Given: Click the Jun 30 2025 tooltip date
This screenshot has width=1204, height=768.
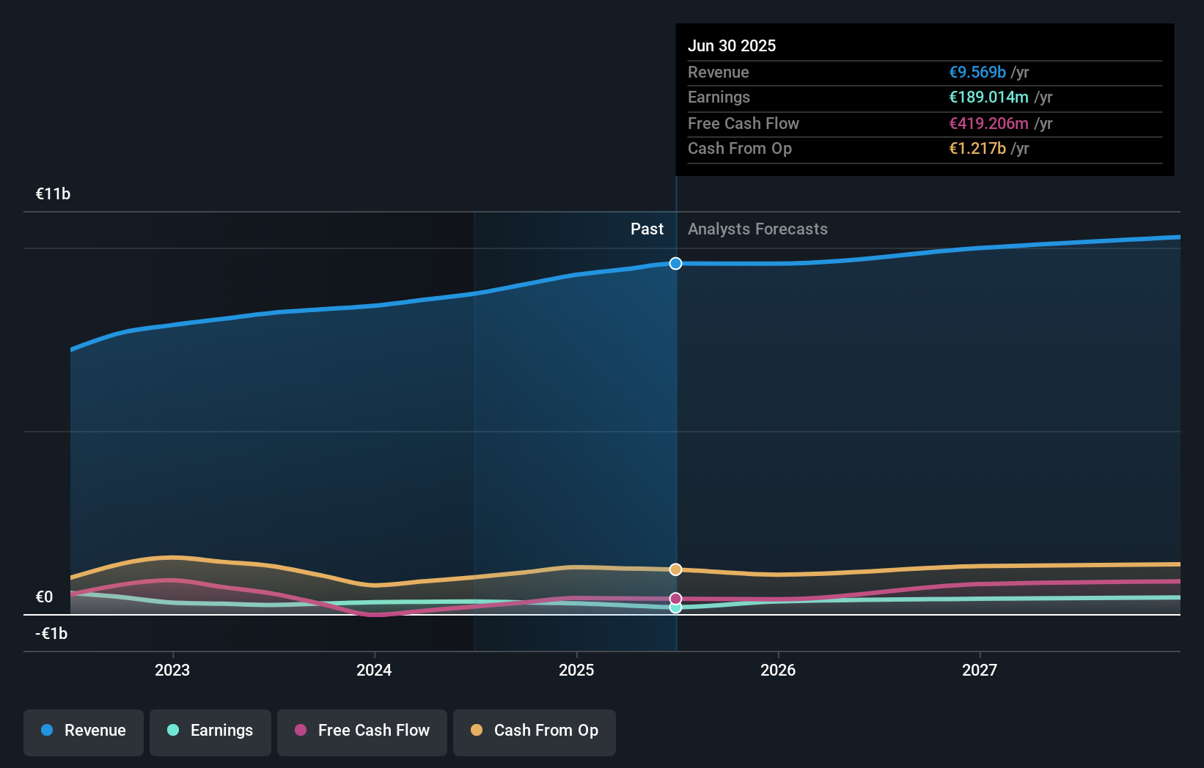Looking at the screenshot, I should pos(732,45).
